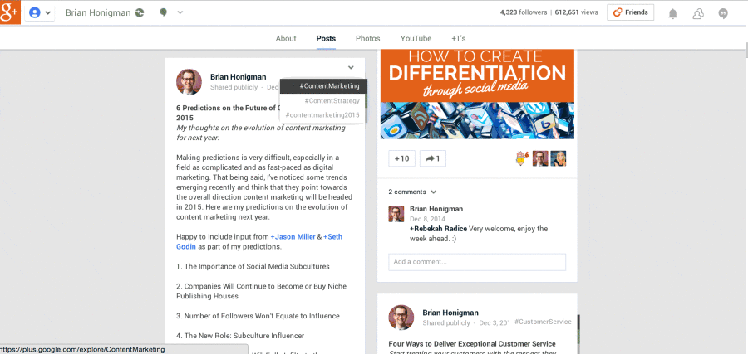The image size is (748, 354).
Task: Click Brian Honigman avatar in Dec 3 post
Action: (x=401, y=318)
